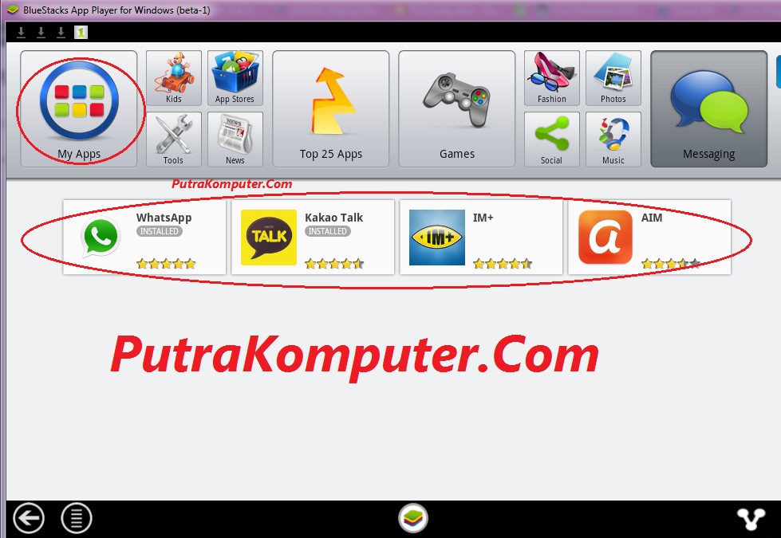Screen dimensions: 781x538
Task: Open the App Stores category tile
Action: tap(235, 78)
